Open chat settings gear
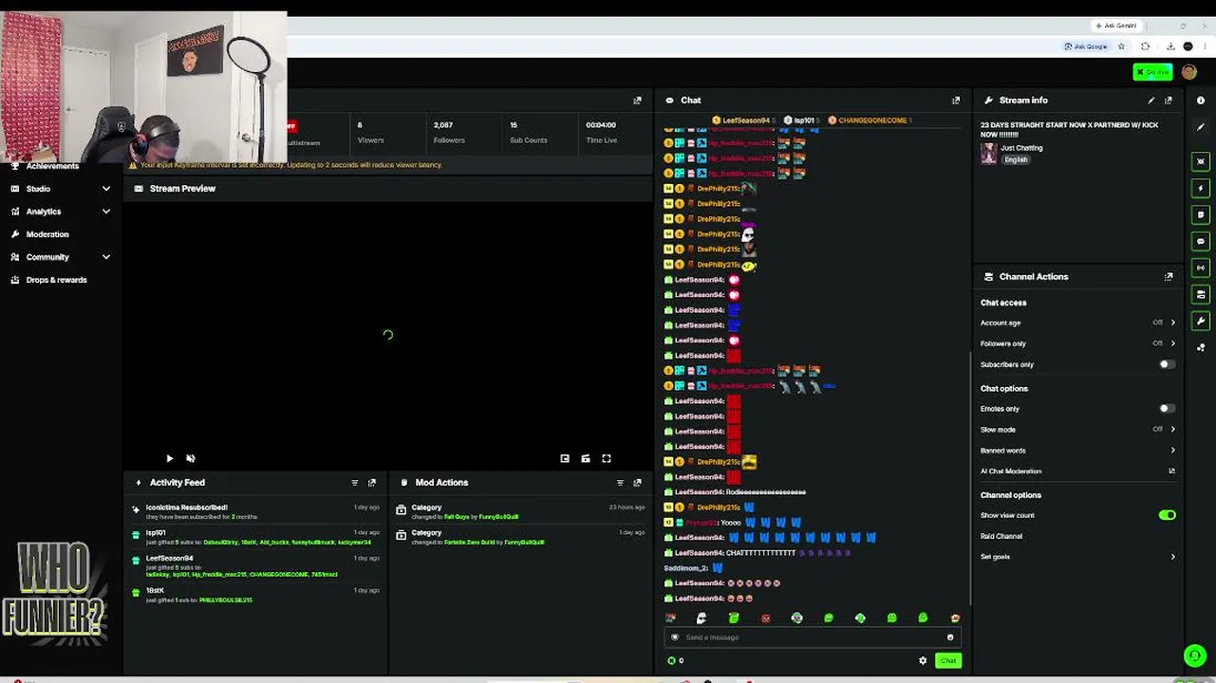 [923, 661]
